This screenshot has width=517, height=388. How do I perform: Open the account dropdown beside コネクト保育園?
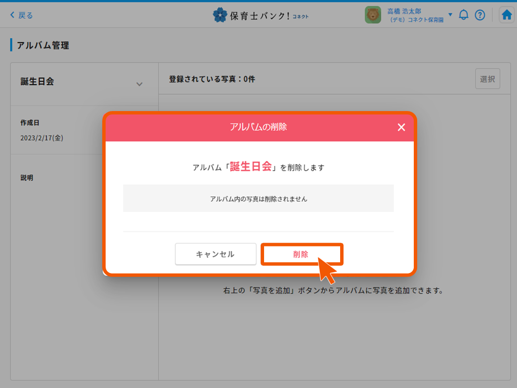[450, 15]
